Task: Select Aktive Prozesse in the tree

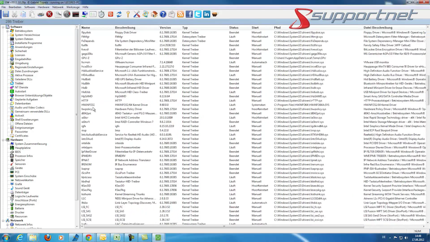Action: point(24,75)
